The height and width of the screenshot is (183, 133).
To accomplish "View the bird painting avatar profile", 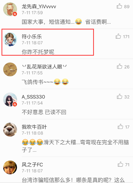I will point(10,69).
